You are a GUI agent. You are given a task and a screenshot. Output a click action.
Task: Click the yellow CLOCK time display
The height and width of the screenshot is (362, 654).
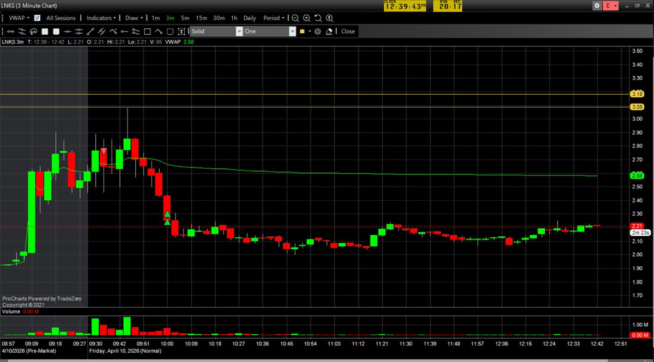pyautogui.click(x=404, y=5)
